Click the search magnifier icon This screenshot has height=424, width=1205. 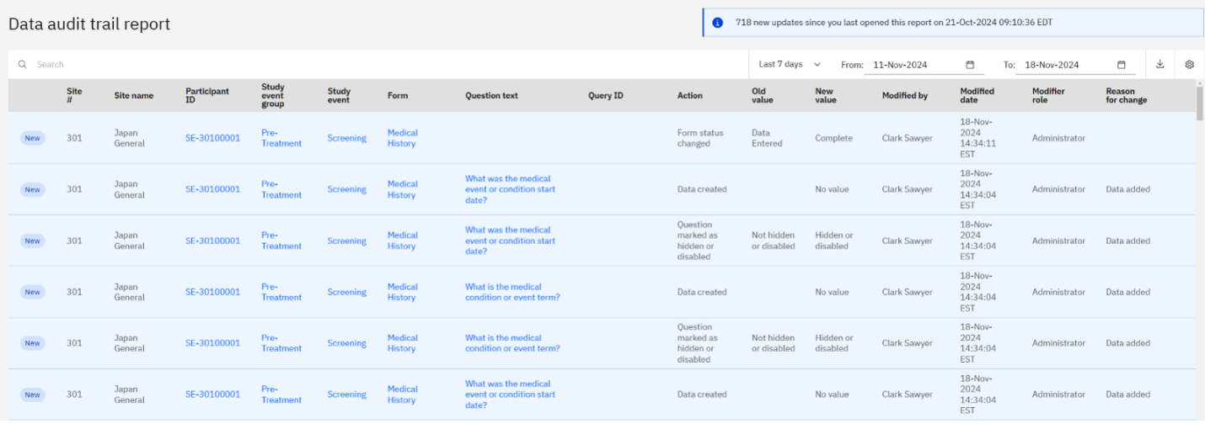(x=23, y=65)
